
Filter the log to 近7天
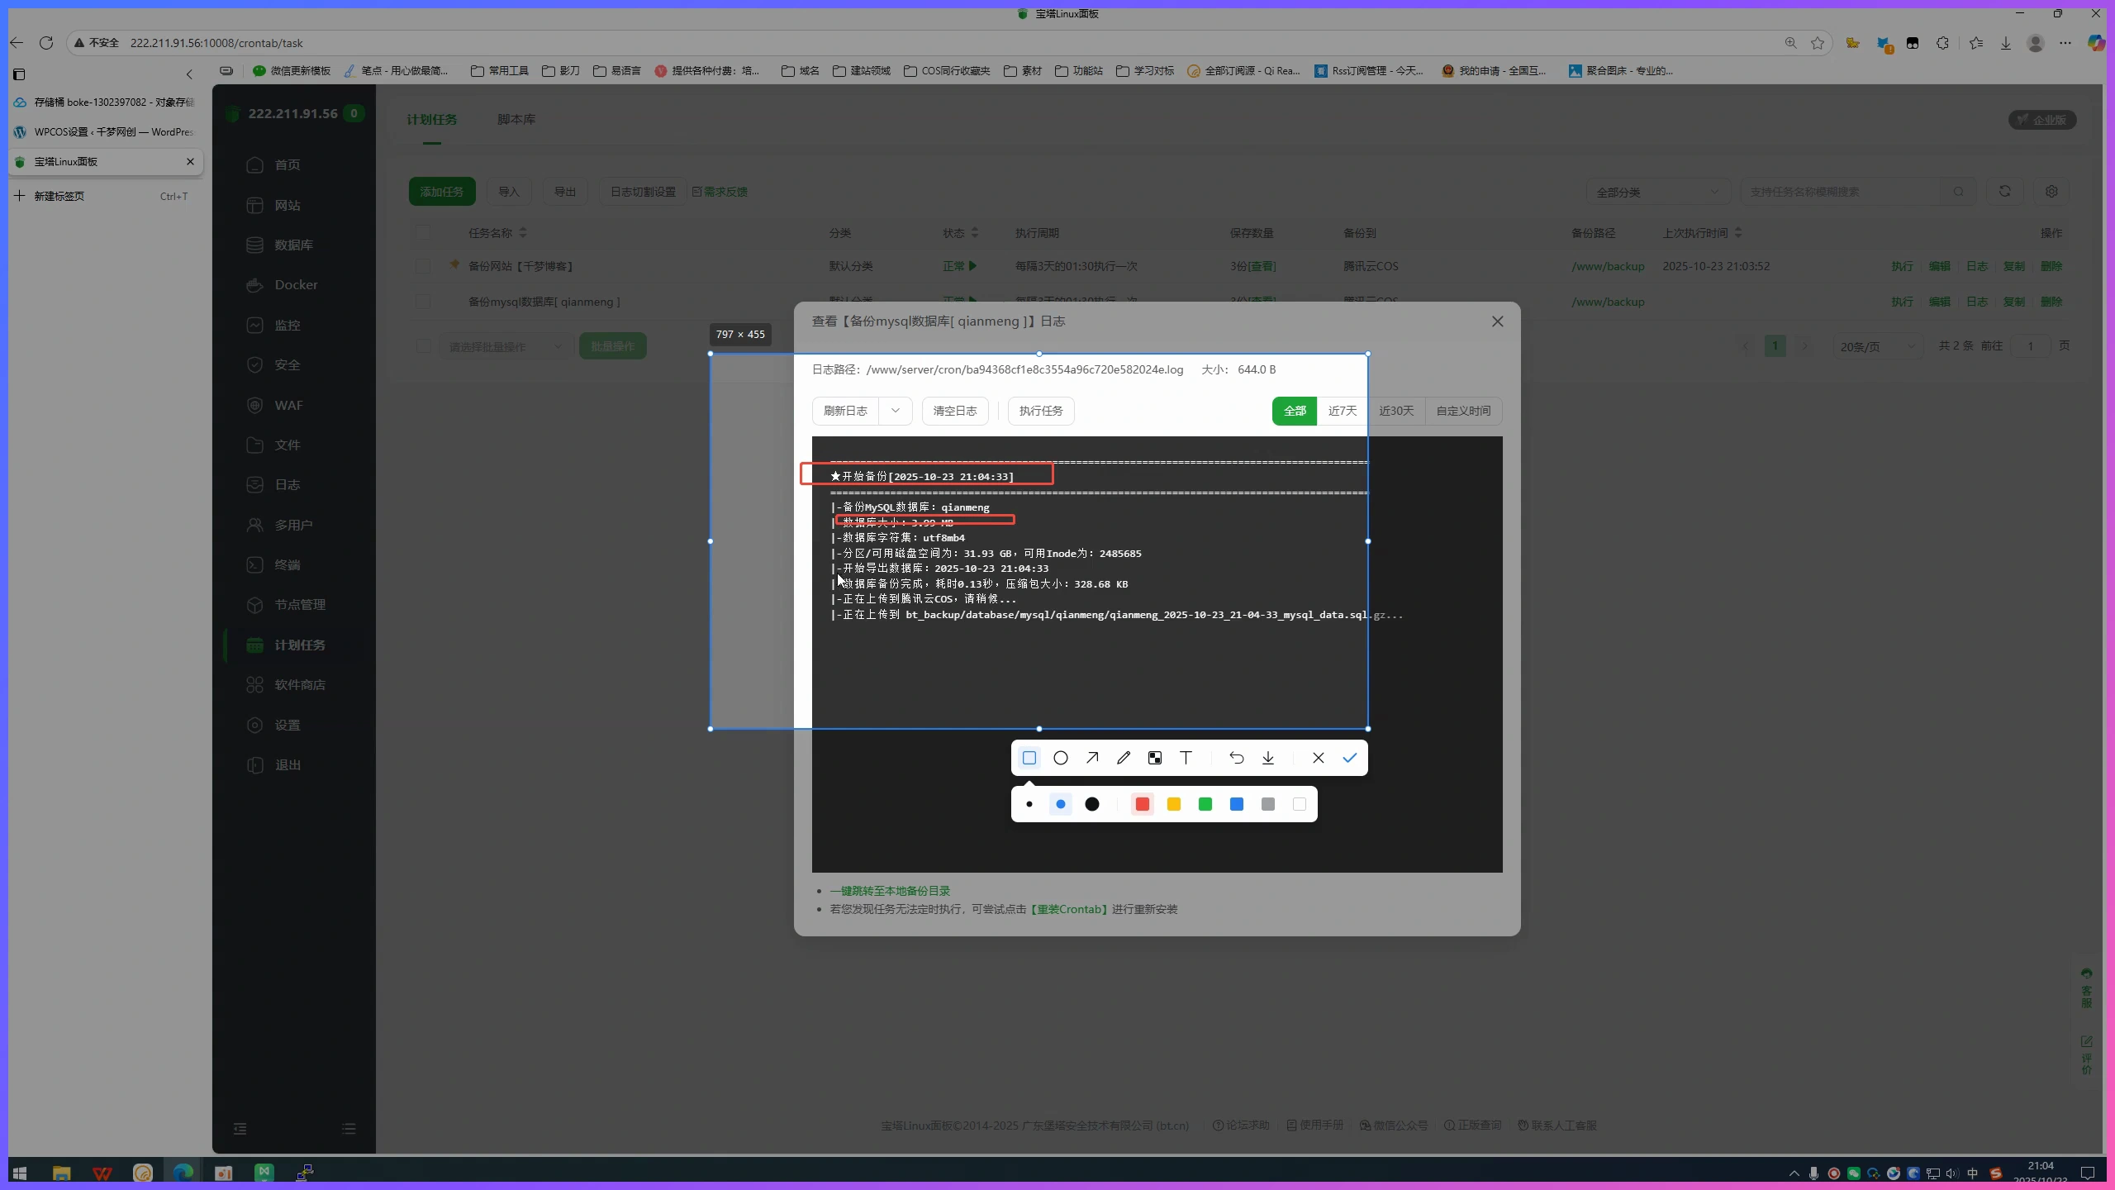[1343, 411]
